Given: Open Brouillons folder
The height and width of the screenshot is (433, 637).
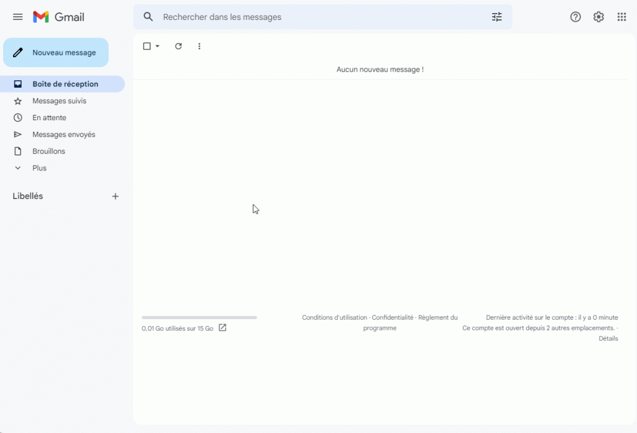Looking at the screenshot, I should (x=63, y=151).
